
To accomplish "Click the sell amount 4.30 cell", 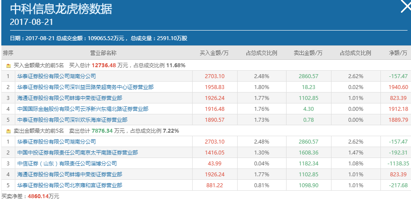I will (x=308, y=109).
